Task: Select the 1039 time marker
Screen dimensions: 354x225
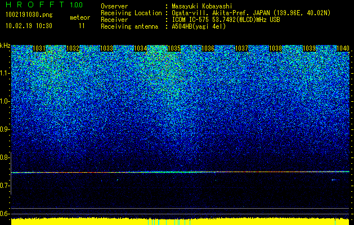Action: click(x=309, y=48)
